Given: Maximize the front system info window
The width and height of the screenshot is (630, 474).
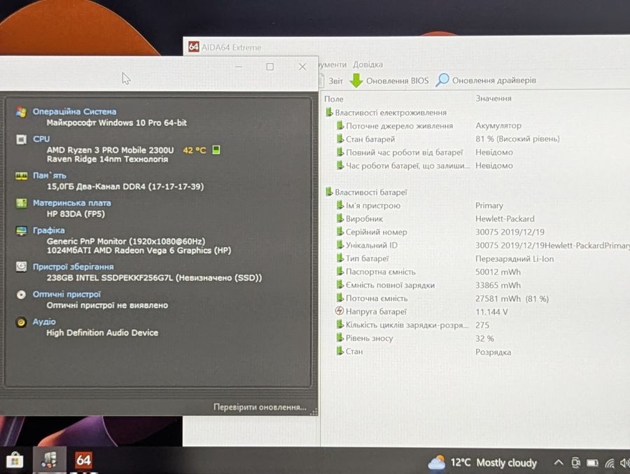Looking at the screenshot, I should (270, 67).
